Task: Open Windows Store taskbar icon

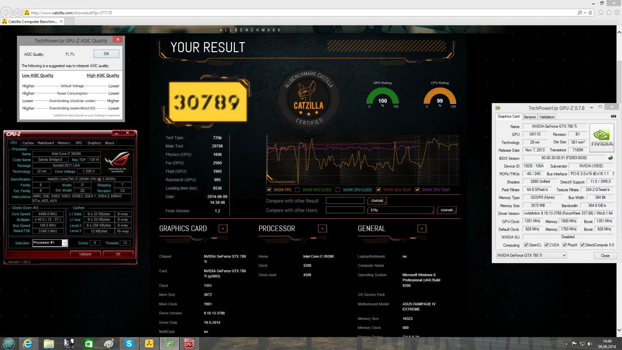Action: [89, 344]
